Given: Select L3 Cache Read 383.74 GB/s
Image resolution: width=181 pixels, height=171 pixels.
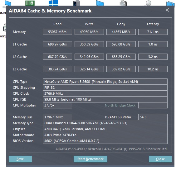Looking at the screenshot, I should click(x=57, y=69).
